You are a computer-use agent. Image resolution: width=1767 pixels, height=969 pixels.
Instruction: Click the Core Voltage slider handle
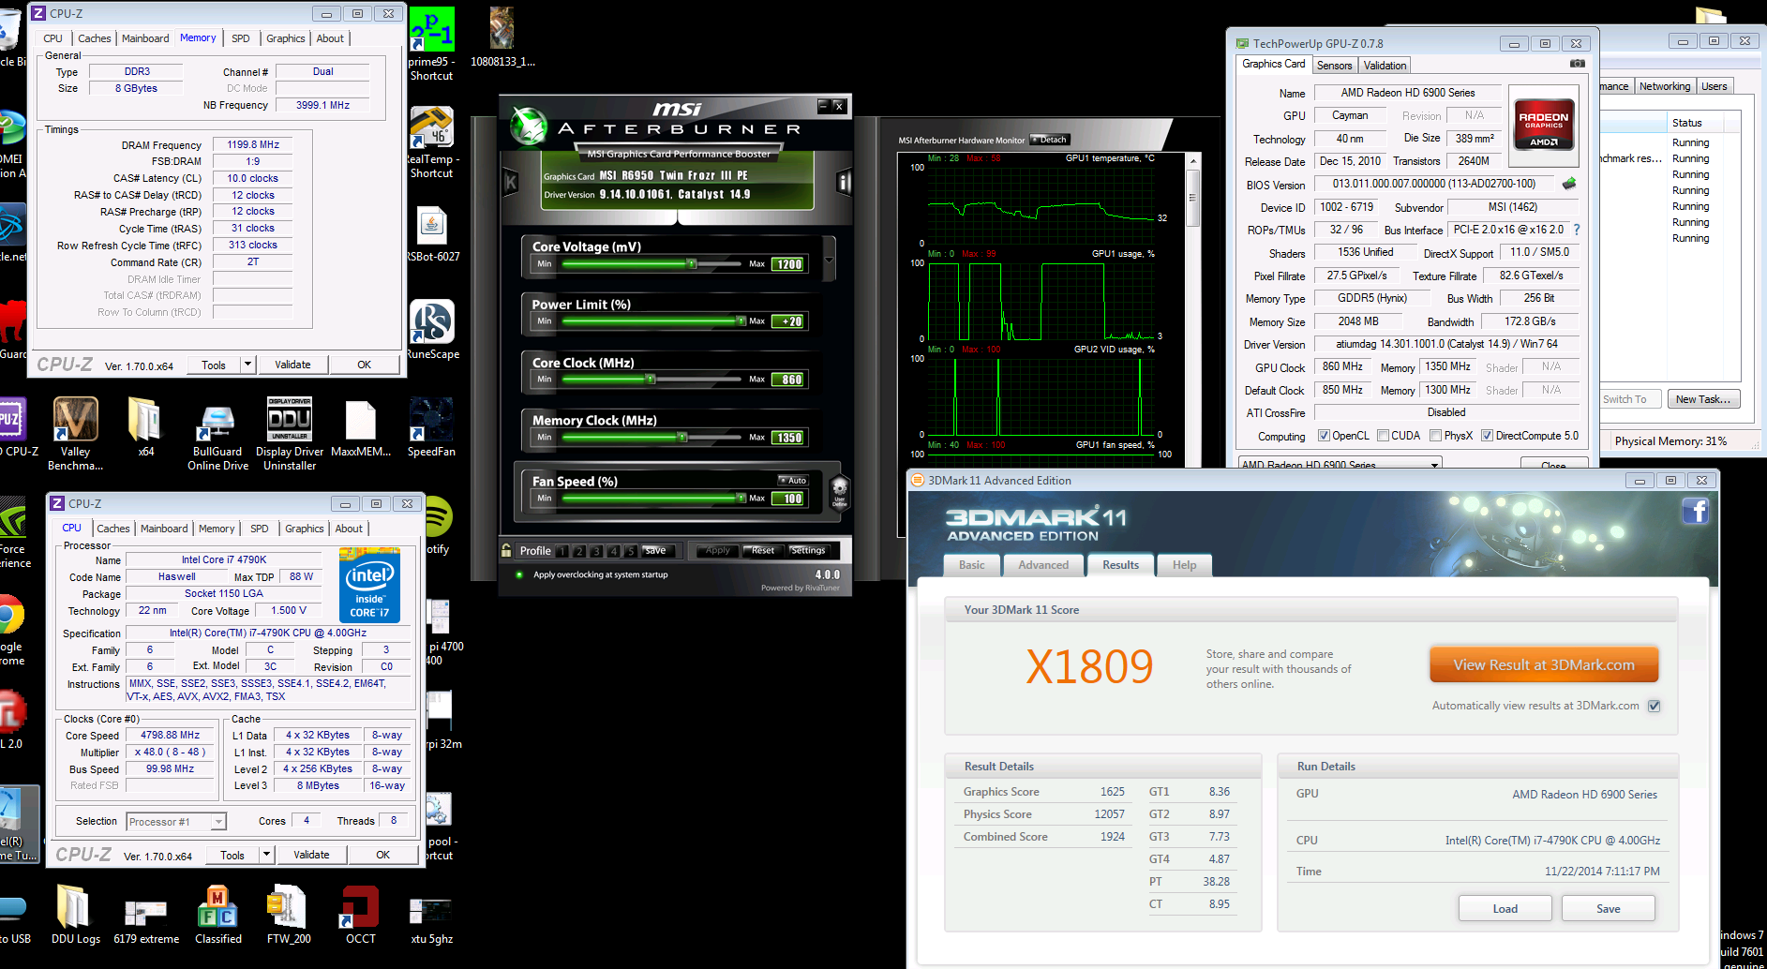[x=692, y=264]
